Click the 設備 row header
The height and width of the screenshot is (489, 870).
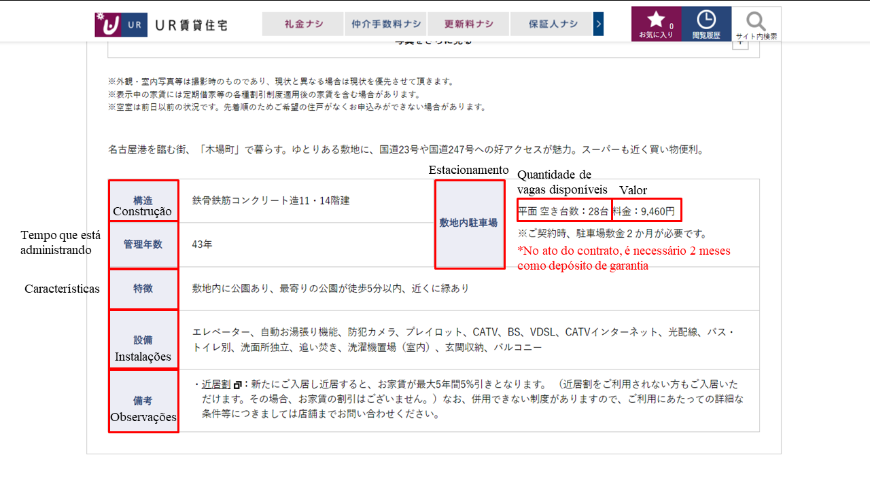(x=143, y=340)
